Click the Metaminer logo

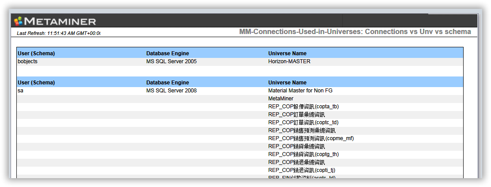[55, 21]
